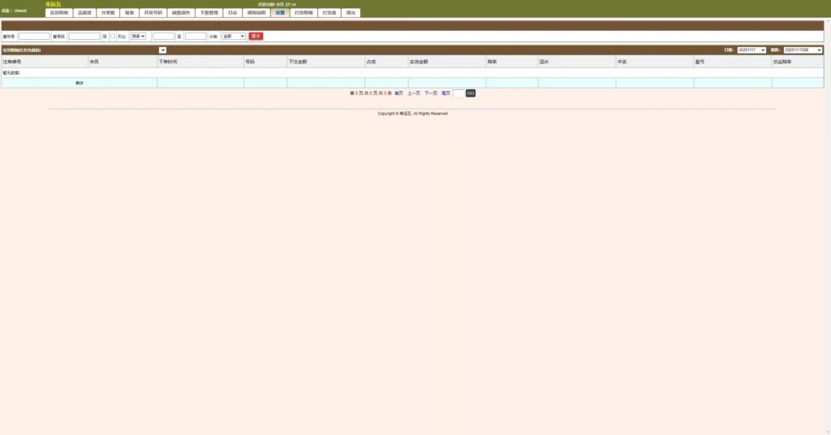Click the 下一页 next page link
The height and width of the screenshot is (435, 831).
pyautogui.click(x=431, y=93)
